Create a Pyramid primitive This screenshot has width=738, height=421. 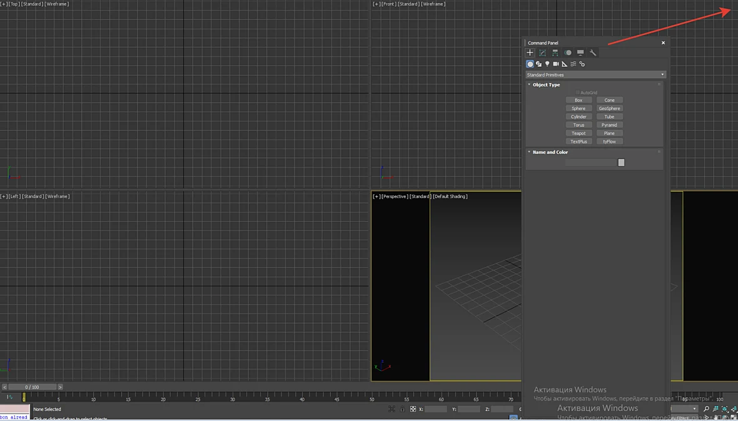point(610,125)
